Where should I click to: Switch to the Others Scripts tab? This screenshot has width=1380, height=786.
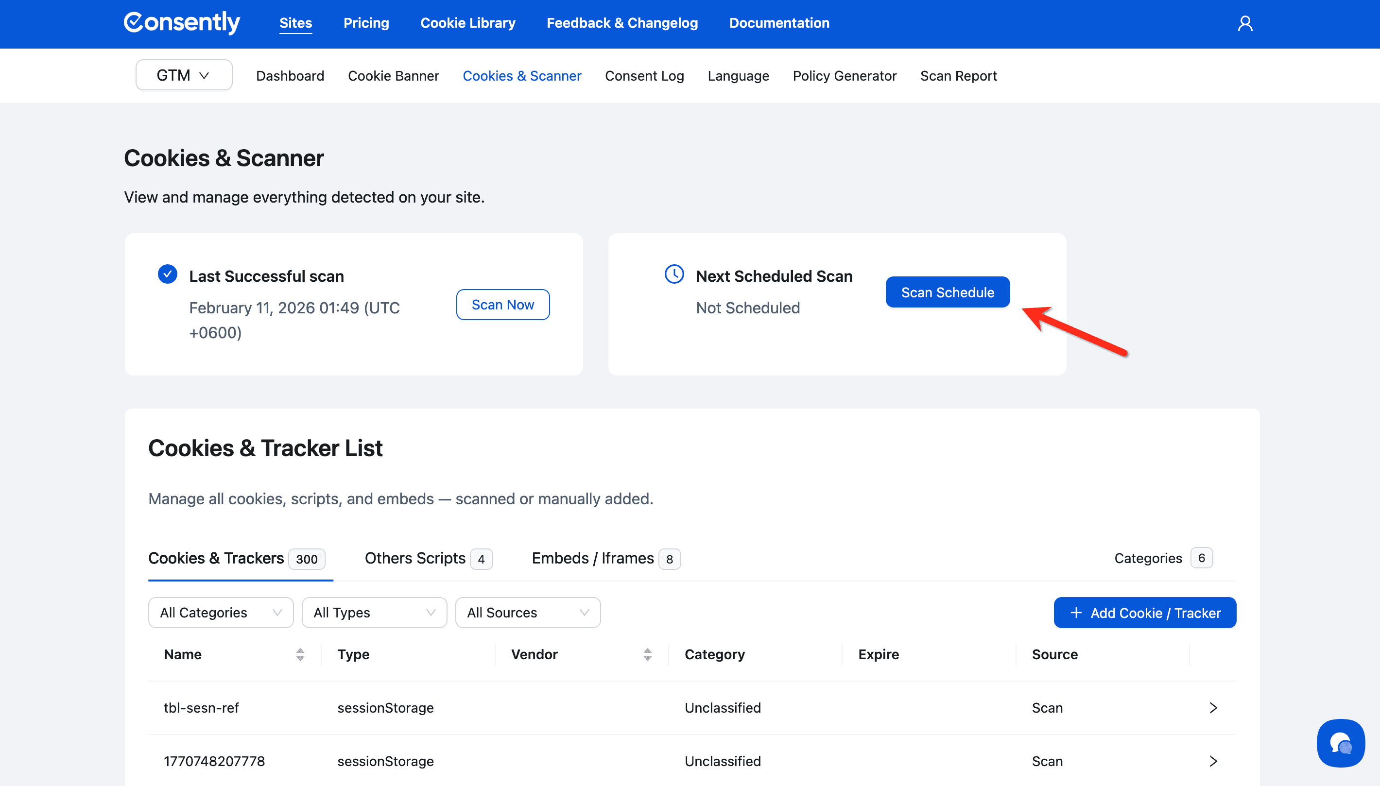coord(428,558)
